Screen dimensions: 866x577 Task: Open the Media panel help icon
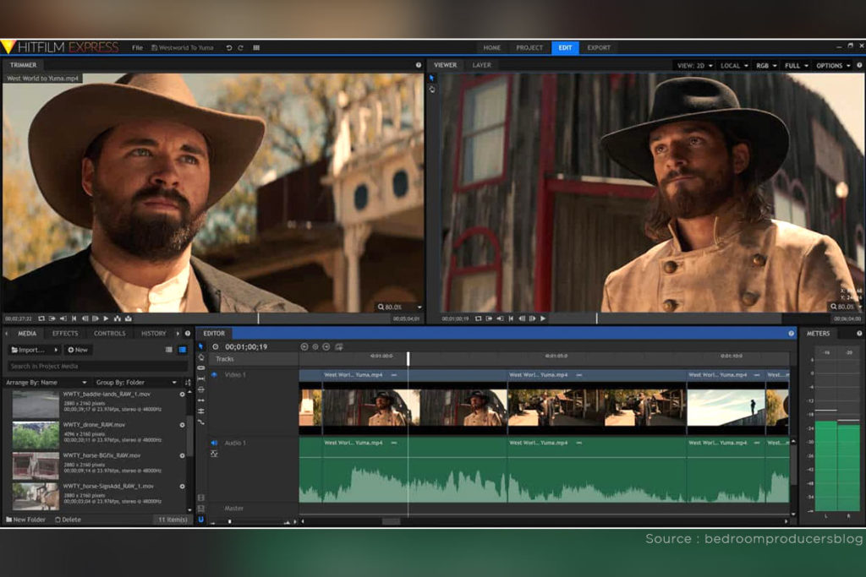tap(188, 333)
